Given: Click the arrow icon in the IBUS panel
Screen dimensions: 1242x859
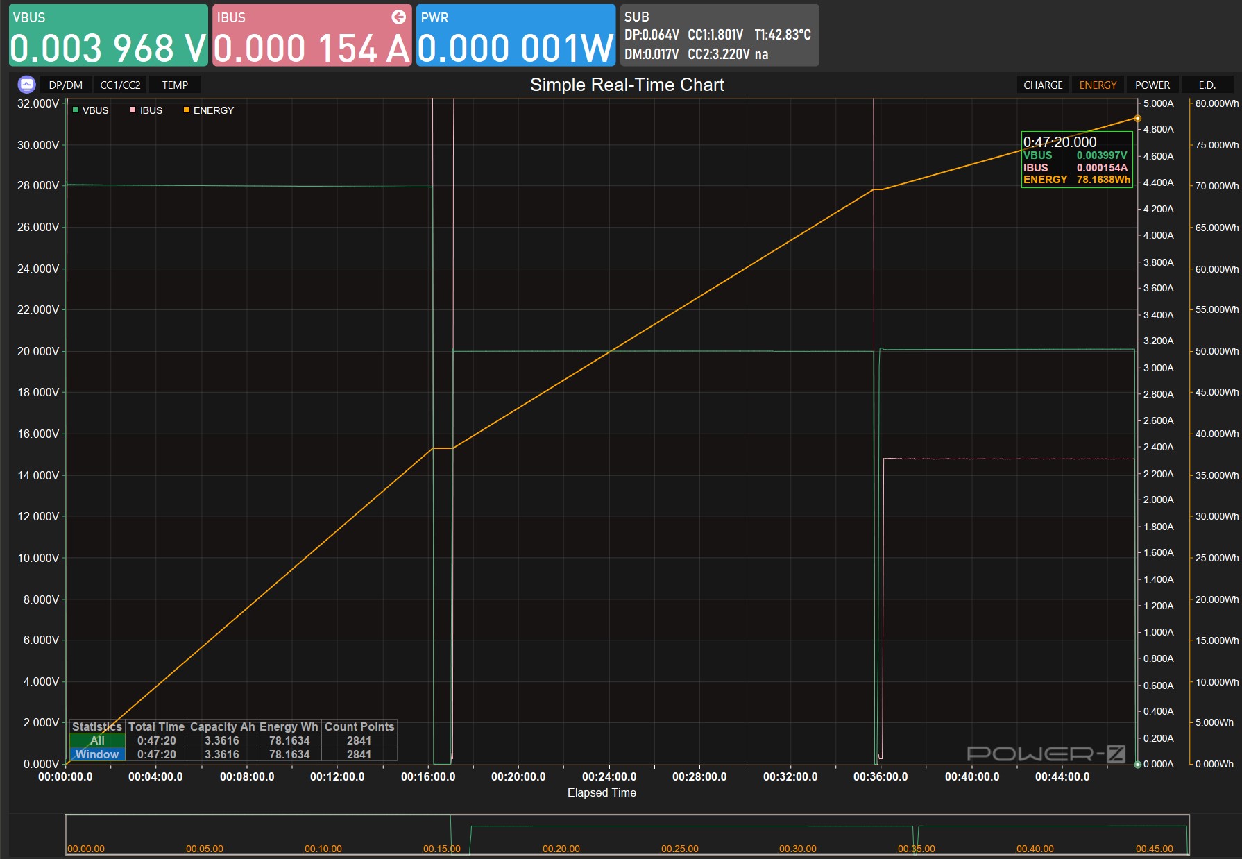Looking at the screenshot, I should pyautogui.click(x=399, y=17).
